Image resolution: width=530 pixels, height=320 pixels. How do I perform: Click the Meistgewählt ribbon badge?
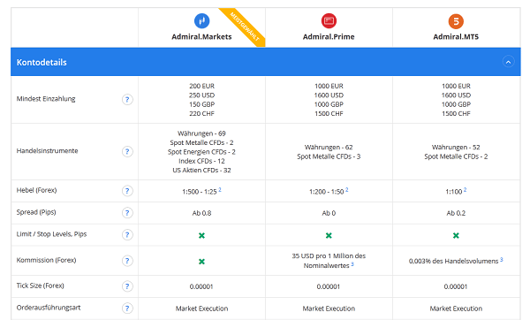(245, 27)
